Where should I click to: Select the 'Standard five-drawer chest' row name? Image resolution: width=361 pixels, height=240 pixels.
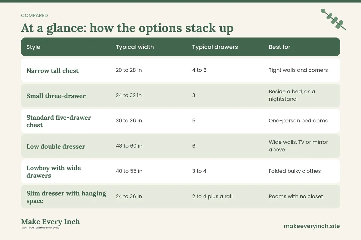click(59, 121)
